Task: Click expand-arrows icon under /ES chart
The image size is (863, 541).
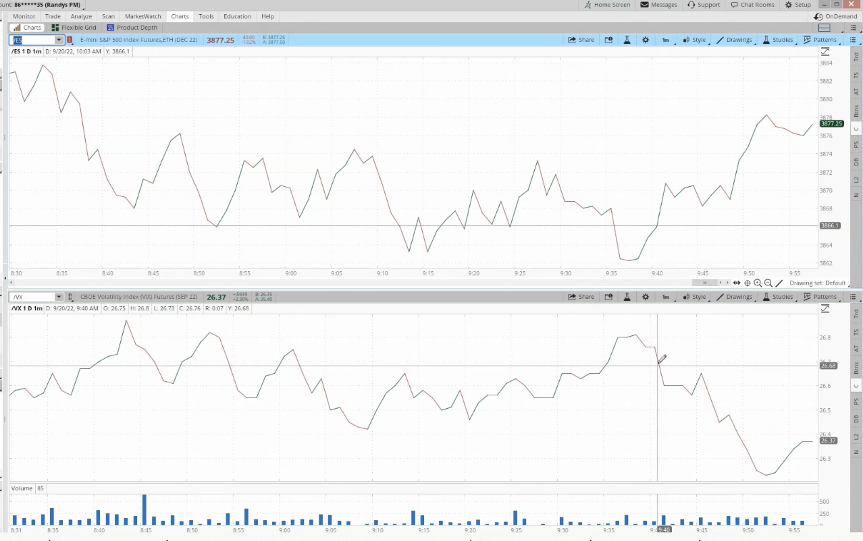Action: [x=737, y=283]
